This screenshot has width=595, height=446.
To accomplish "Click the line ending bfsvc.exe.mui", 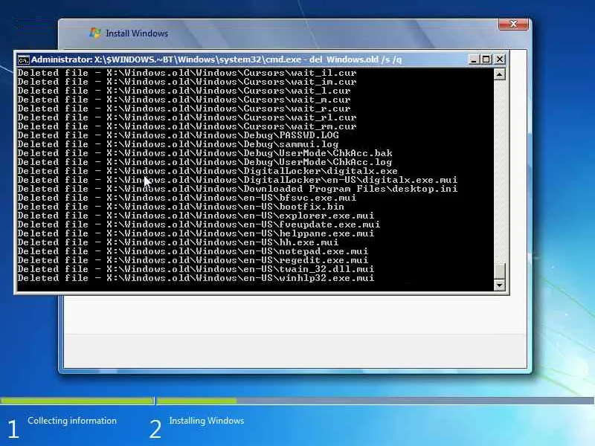I will [x=187, y=198].
